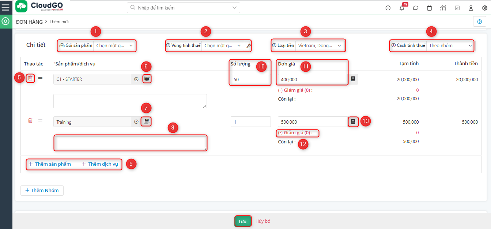Click the quick-create plus icon in header
This screenshot has width=491, height=229.
pos(388,8)
